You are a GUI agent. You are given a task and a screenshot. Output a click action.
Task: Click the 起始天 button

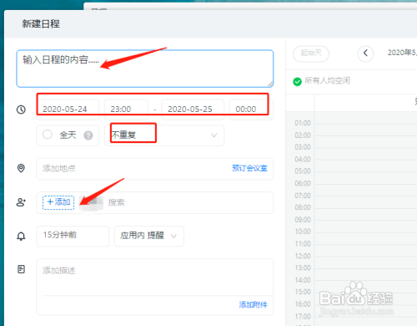[x=311, y=53]
